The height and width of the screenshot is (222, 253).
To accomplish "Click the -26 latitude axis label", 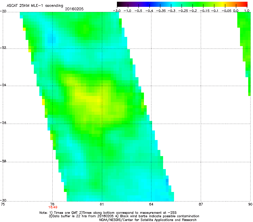I will click(x=3, y=123).
